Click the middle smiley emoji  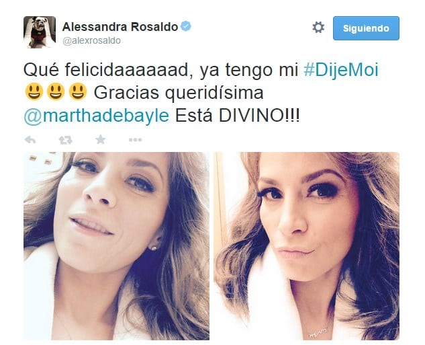56,91
